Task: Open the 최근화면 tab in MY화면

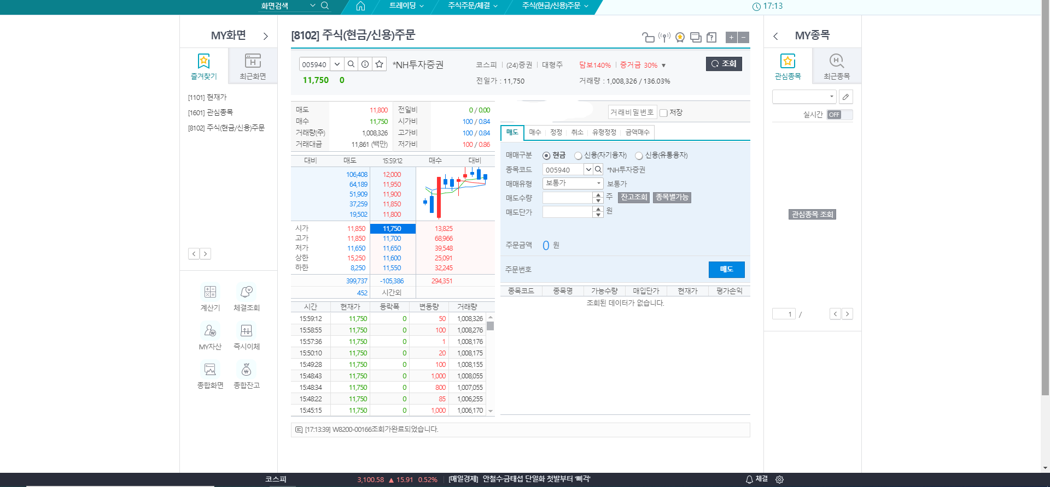Action: click(x=253, y=66)
